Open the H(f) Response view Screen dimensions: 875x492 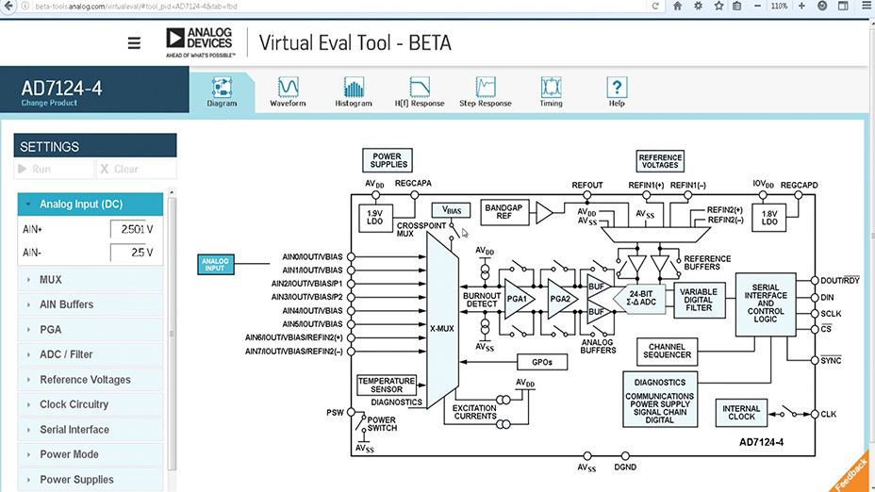(419, 92)
